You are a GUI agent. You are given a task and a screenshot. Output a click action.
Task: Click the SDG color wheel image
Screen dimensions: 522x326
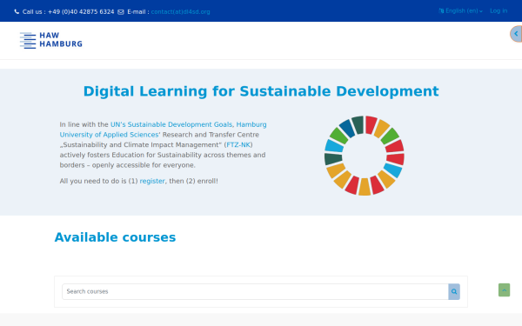(365, 156)
